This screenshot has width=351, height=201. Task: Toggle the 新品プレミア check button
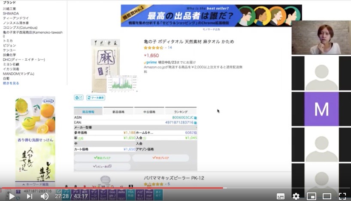click(102, 157)
